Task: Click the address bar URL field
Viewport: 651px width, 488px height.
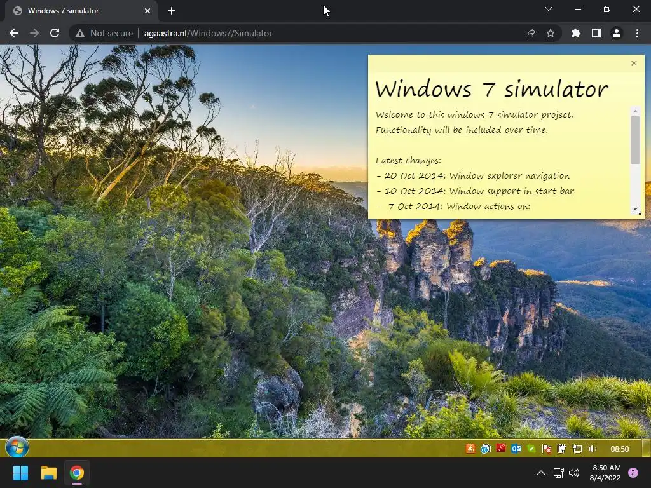Action: click(315, 33)
